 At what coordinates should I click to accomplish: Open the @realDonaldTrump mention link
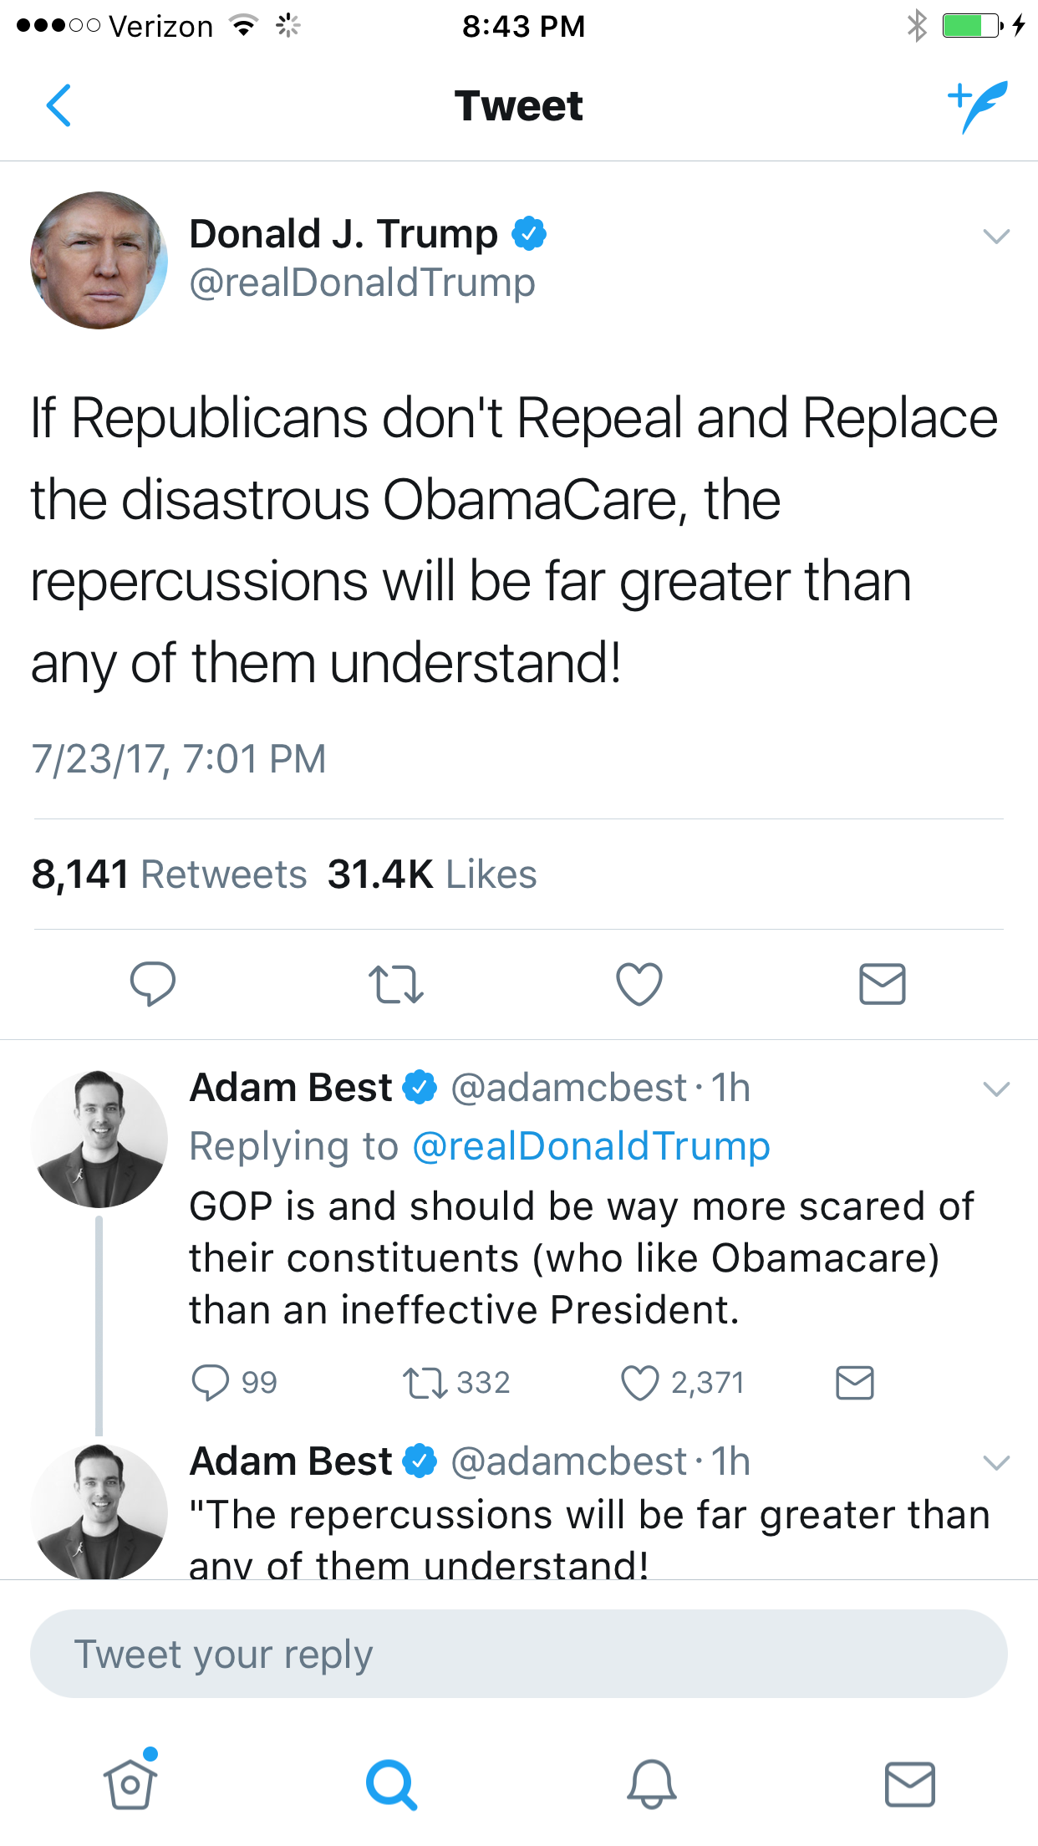(x=592, y=1146)
